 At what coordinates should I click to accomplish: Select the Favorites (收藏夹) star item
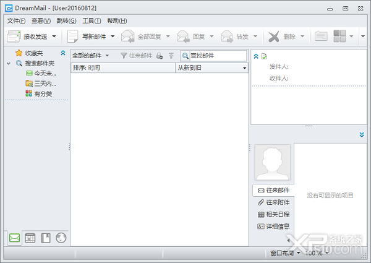pyautogui.click(x=29, y=53)
